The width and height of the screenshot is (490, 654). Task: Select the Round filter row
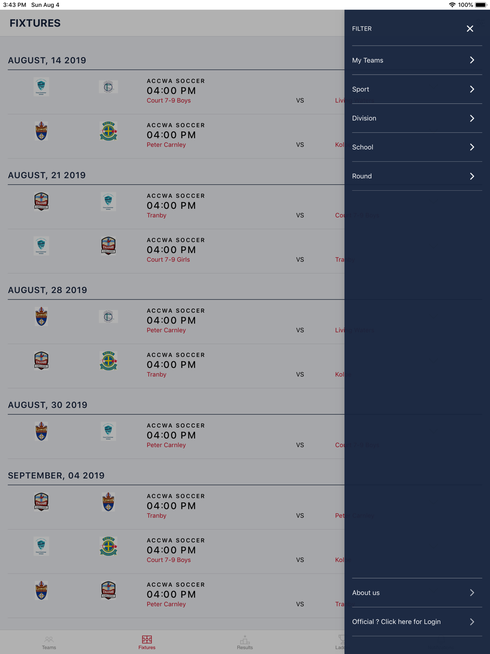point(417,176)
